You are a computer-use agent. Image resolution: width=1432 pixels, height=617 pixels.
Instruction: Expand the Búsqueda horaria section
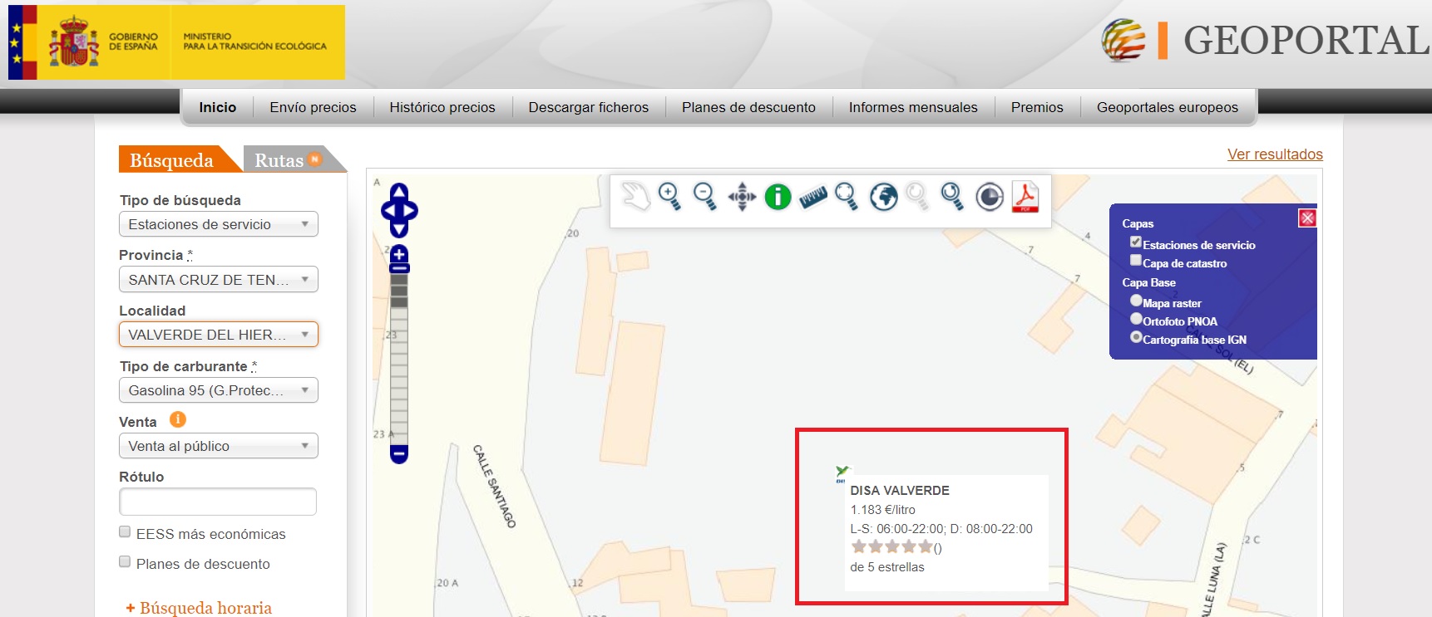(199, 608)
